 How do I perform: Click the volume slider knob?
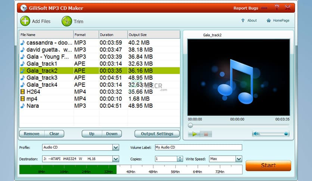(286, 134)
